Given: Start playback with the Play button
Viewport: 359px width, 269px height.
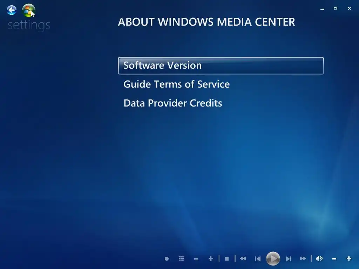Looking at the screenshot, I should click(x=273, y=259).
